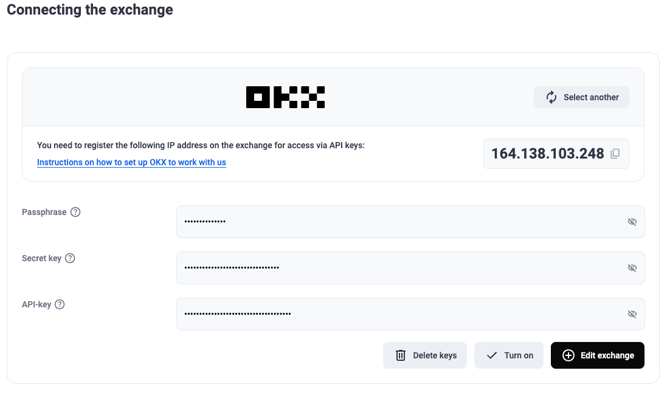Click the Edit exchange button
This screenshot has height=393, width=667.
point(598,355)
